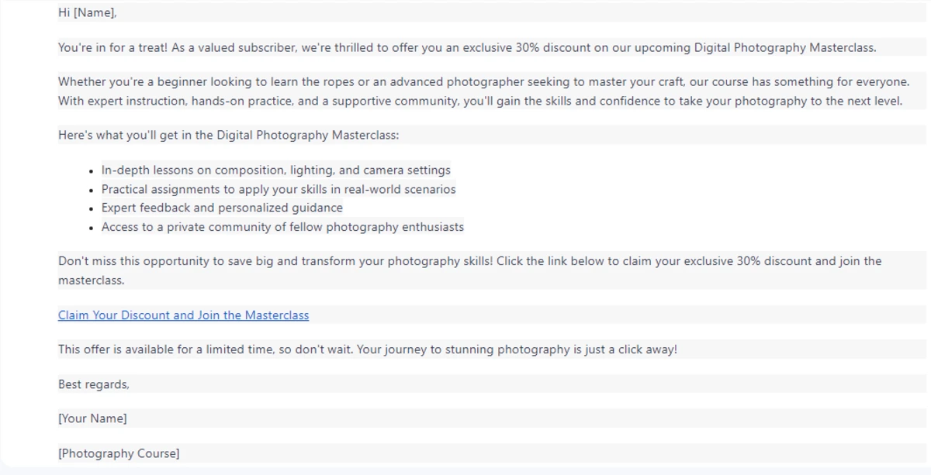
Task: Click the 'Access to a private community' bullet
Action: coord(282,227)
